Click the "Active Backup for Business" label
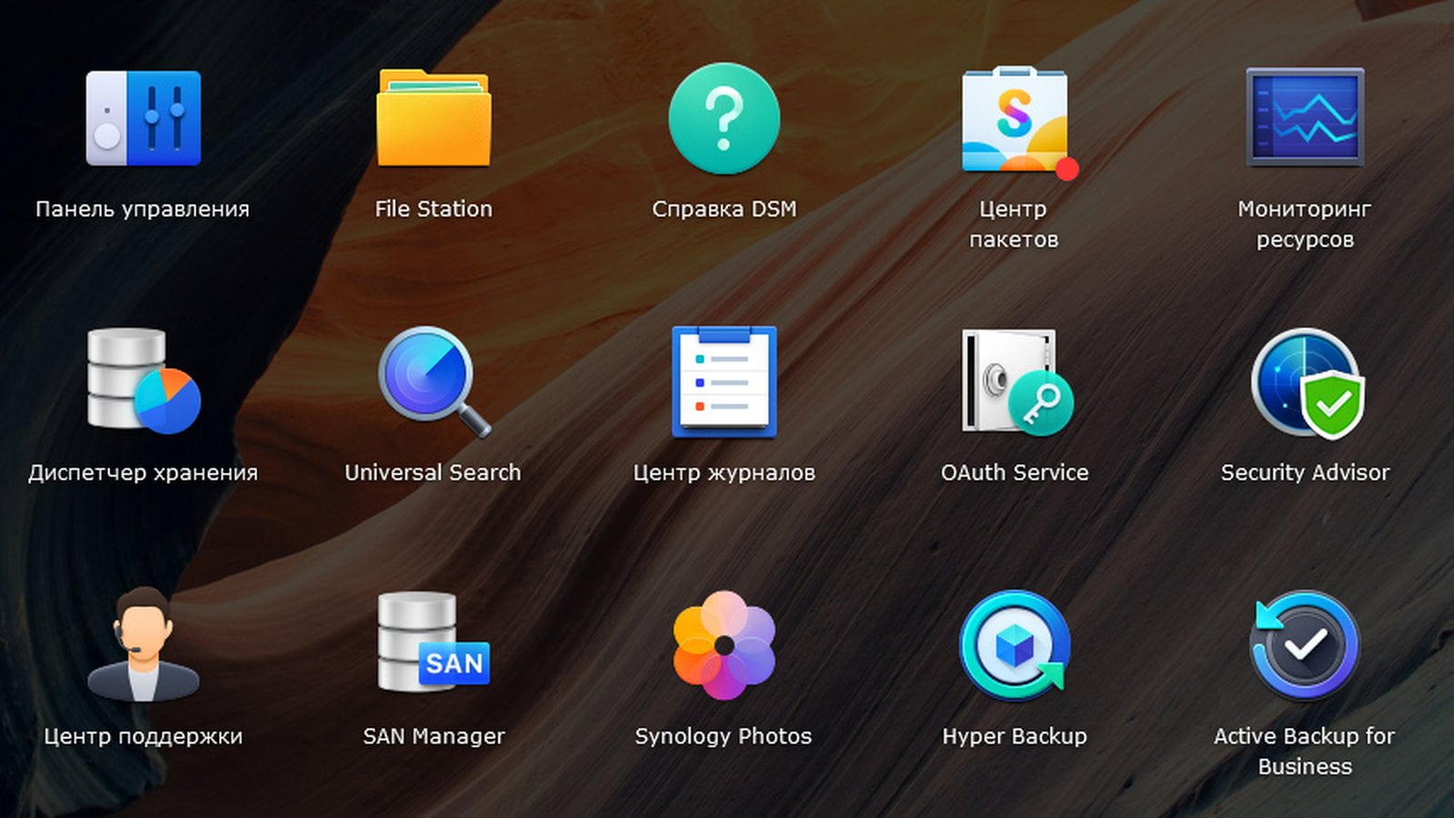The height and width of the screenshot is (818, 1454). pyautogui.click(x=1305, y=752)
